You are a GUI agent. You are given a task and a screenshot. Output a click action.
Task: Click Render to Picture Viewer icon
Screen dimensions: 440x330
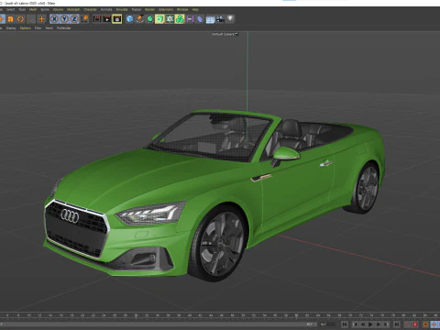coord(107,19)
